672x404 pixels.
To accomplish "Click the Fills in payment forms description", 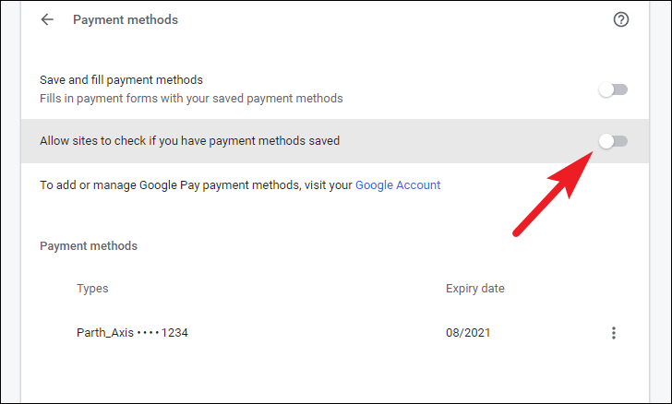I will coord(191,99).
